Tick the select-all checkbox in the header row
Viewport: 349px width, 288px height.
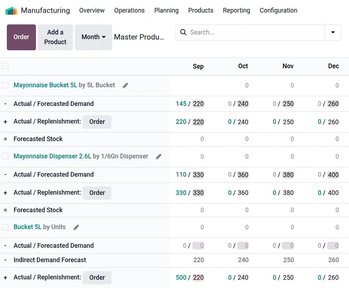coord(5,66)
